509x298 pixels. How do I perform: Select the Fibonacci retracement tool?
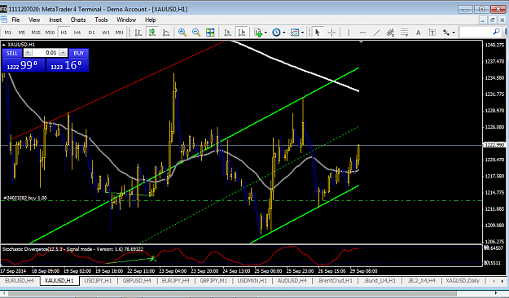(404, 33)
